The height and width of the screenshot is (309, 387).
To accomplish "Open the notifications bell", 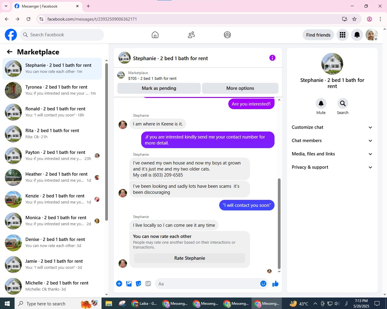I will pyautogui.click(x=357, y=35).
